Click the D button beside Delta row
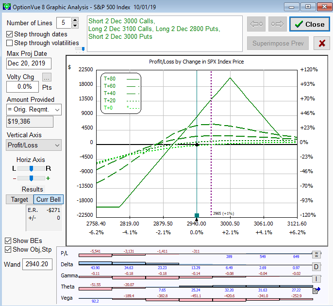Screen dimensions: 333x306 pos(316,267)
